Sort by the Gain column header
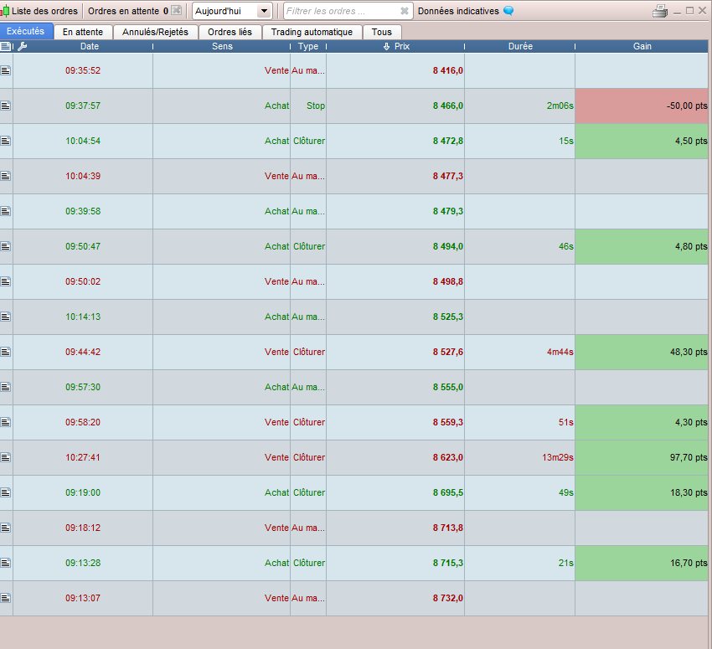 tap(642, 46)
